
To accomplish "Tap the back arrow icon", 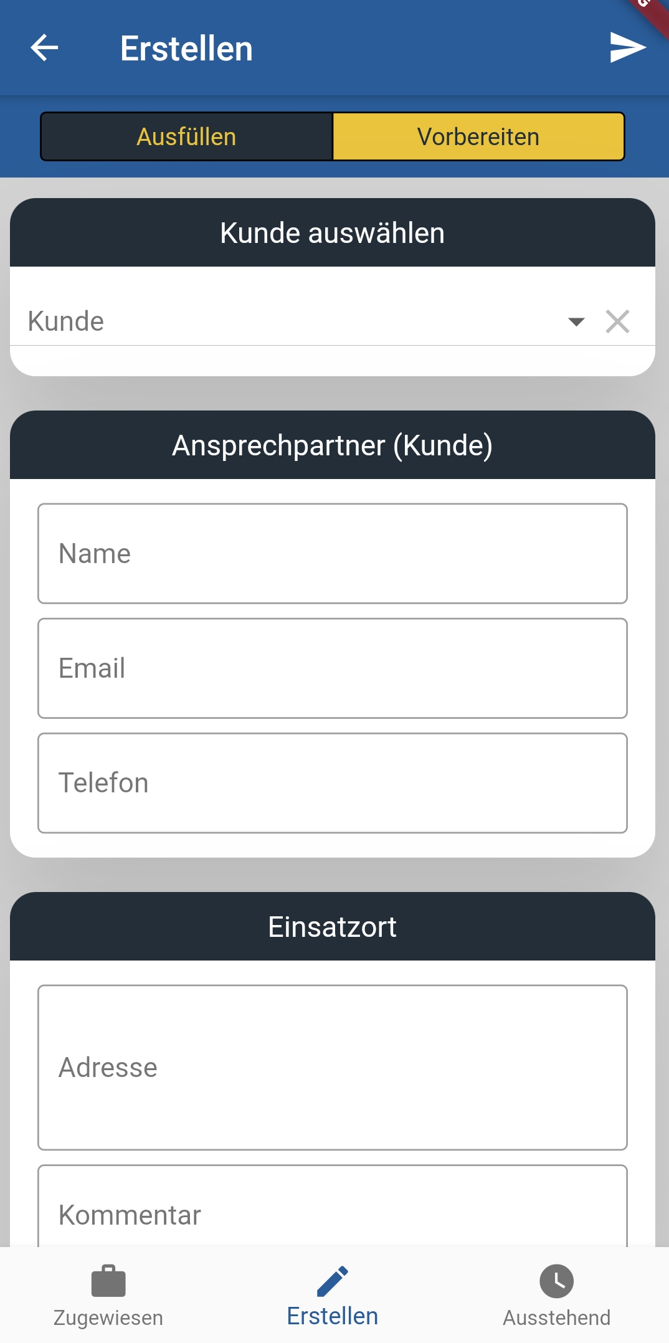I will pos(44,48).
